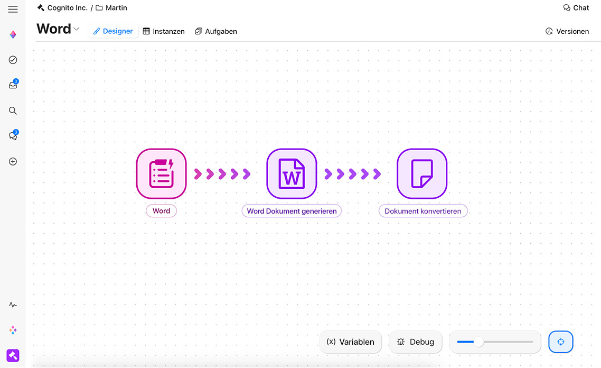Switch to the Aufgaben tab
601x368 pixels.
pyautogui.click(x=216, y=31)
